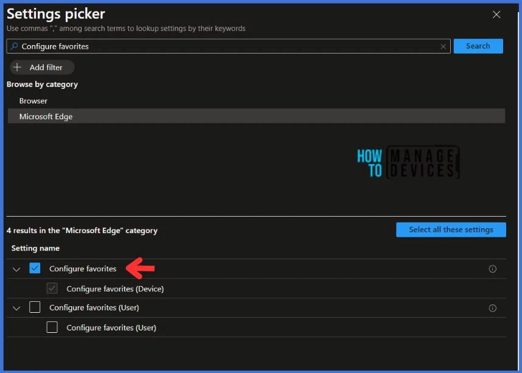Click Select all these settings button
Image resolution: width=522 pixels, height=373 pixels.
pos(451,230)
